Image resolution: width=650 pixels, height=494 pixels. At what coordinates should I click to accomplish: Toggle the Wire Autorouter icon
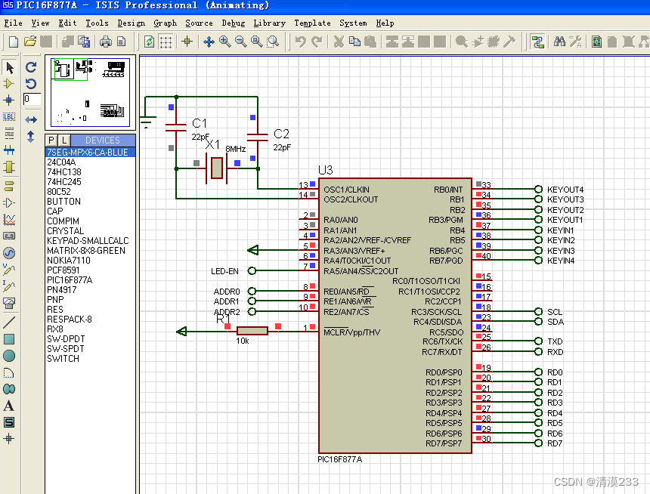click(537, 42)
